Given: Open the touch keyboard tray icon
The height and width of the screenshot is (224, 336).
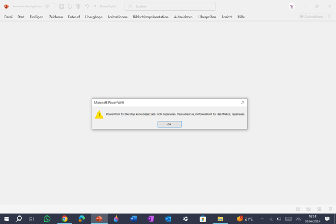Looking at the screenshot, I should point(288,219).
